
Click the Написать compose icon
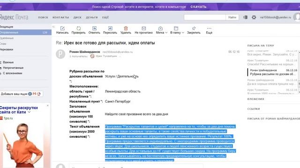(62, 28)
